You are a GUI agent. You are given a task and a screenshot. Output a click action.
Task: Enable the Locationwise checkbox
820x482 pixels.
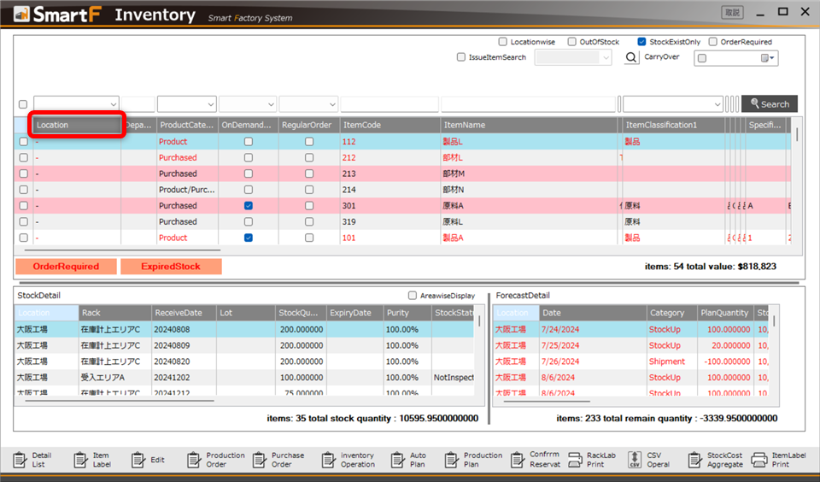pos(503,42)
